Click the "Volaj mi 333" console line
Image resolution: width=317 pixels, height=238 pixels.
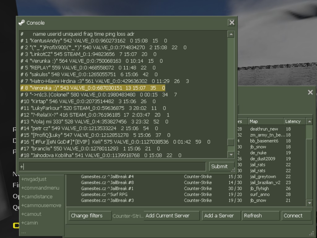(94, 121)
